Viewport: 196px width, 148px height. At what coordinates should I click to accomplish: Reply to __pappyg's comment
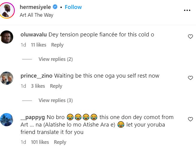coord(60,142)
